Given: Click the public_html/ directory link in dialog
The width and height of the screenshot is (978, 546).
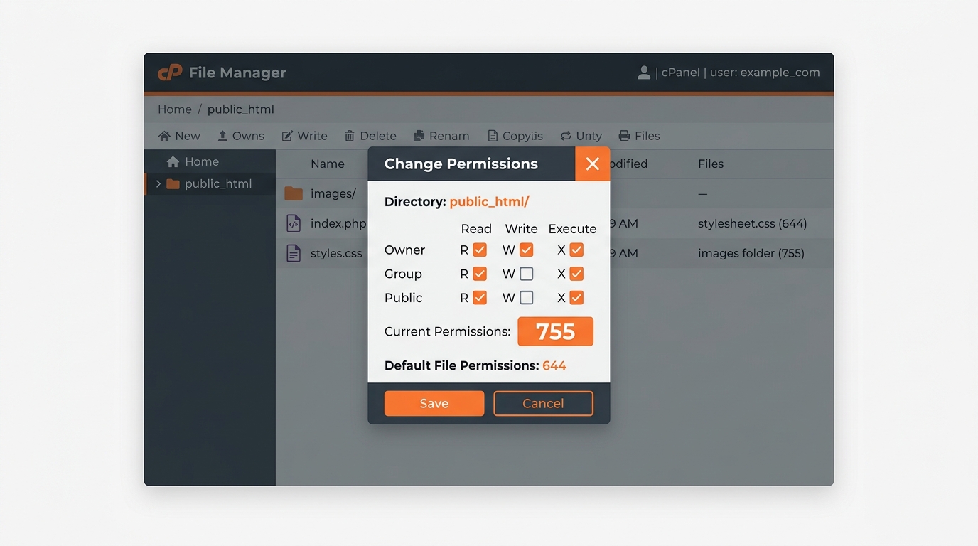Looking at the screenshot, I should coord(490,202).
